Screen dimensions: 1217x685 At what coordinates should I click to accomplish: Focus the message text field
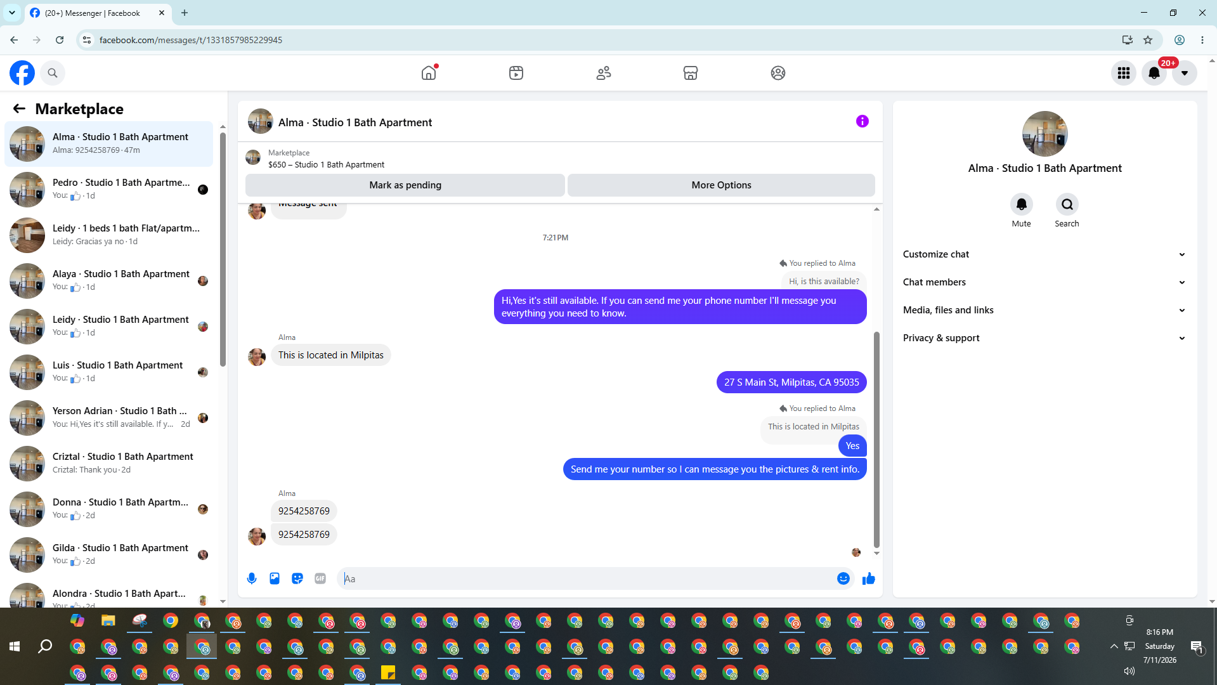pyautogui.click(x=587, y=578)
